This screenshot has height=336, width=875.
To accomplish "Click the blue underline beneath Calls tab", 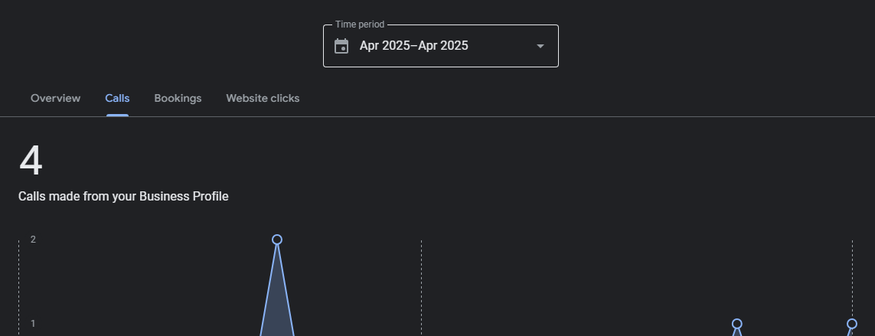I will click(117, 115).
